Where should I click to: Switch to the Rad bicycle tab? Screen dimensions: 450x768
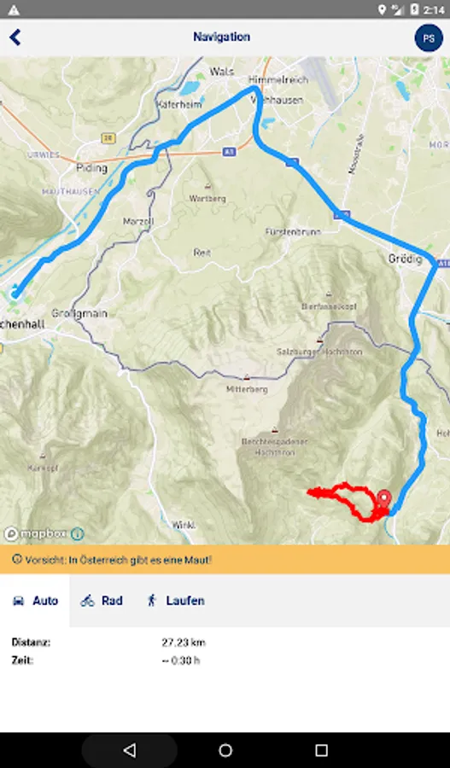[102, 601]
